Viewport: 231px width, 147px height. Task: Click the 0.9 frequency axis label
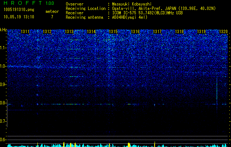[x=3, y=85]
